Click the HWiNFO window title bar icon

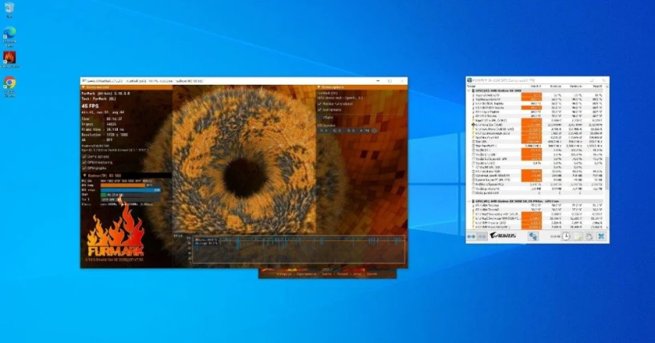pyautogui.click(x=470, y=80)
